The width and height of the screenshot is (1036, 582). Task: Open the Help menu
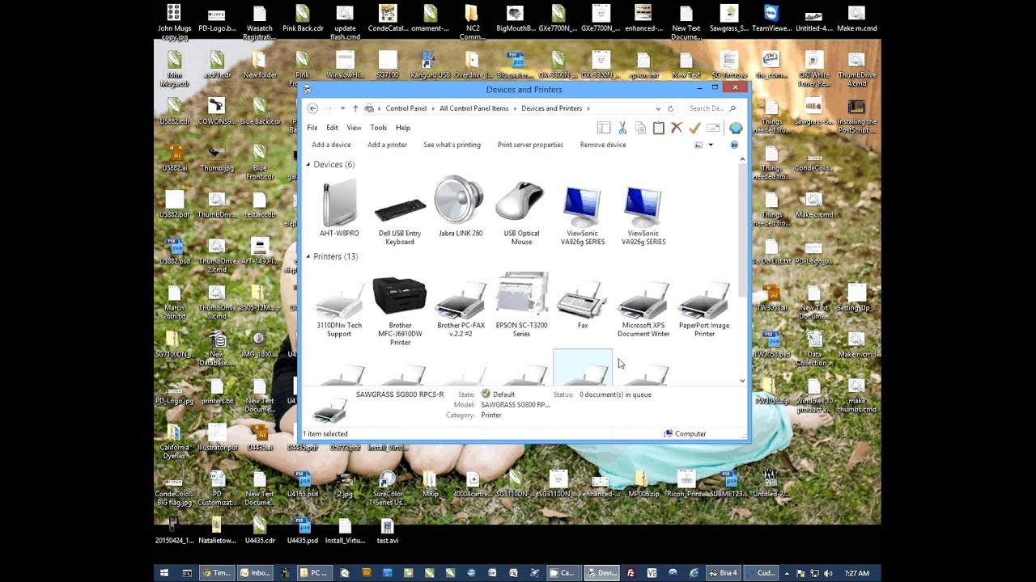click(403, 128)
